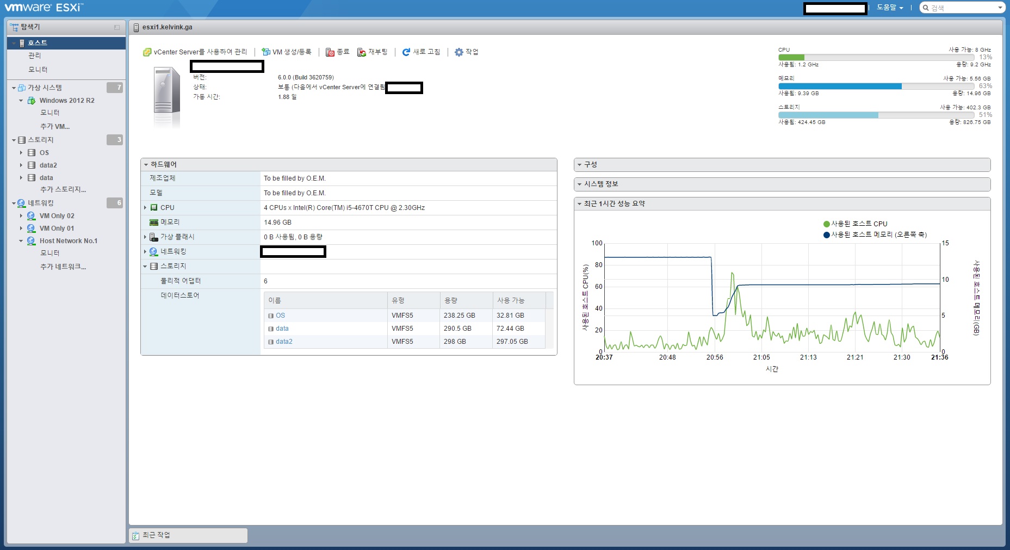Click the VM Only 01 network icon
Image resolution: width=1010 pixels, height=550 pixels.
pos(31,228)
